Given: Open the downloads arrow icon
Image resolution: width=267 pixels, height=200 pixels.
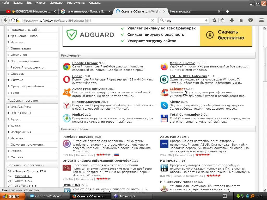Looking at the screenshot, I should 232,20.
